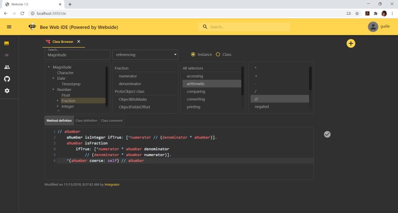Select the negated selector
This screenshot has width=398, height=213.
[261, 106]
